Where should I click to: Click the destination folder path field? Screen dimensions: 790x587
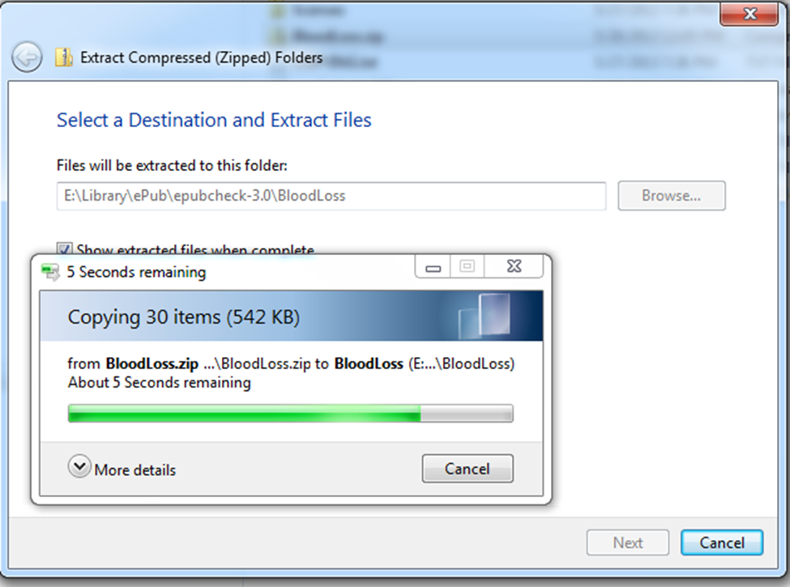(331, 196)
